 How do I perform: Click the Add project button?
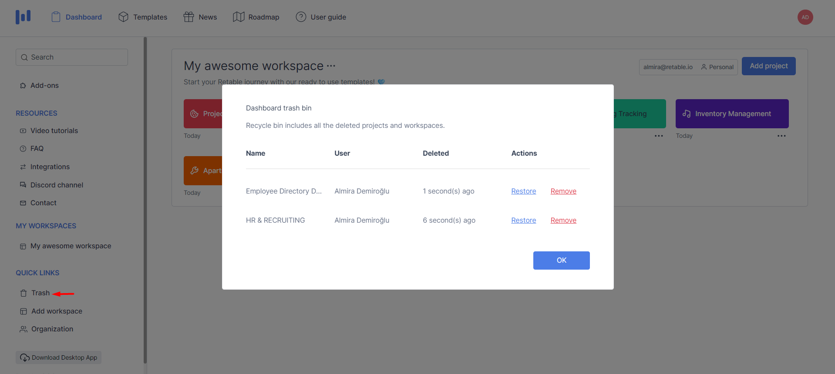coord(768,66)
